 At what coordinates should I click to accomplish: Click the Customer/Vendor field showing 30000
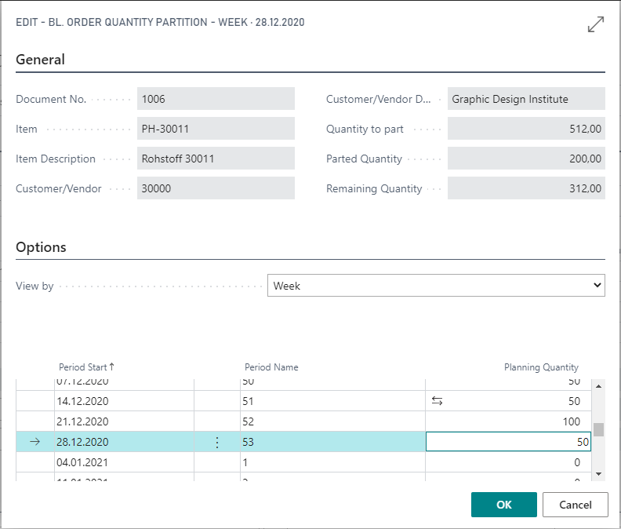tap(216, 188)
